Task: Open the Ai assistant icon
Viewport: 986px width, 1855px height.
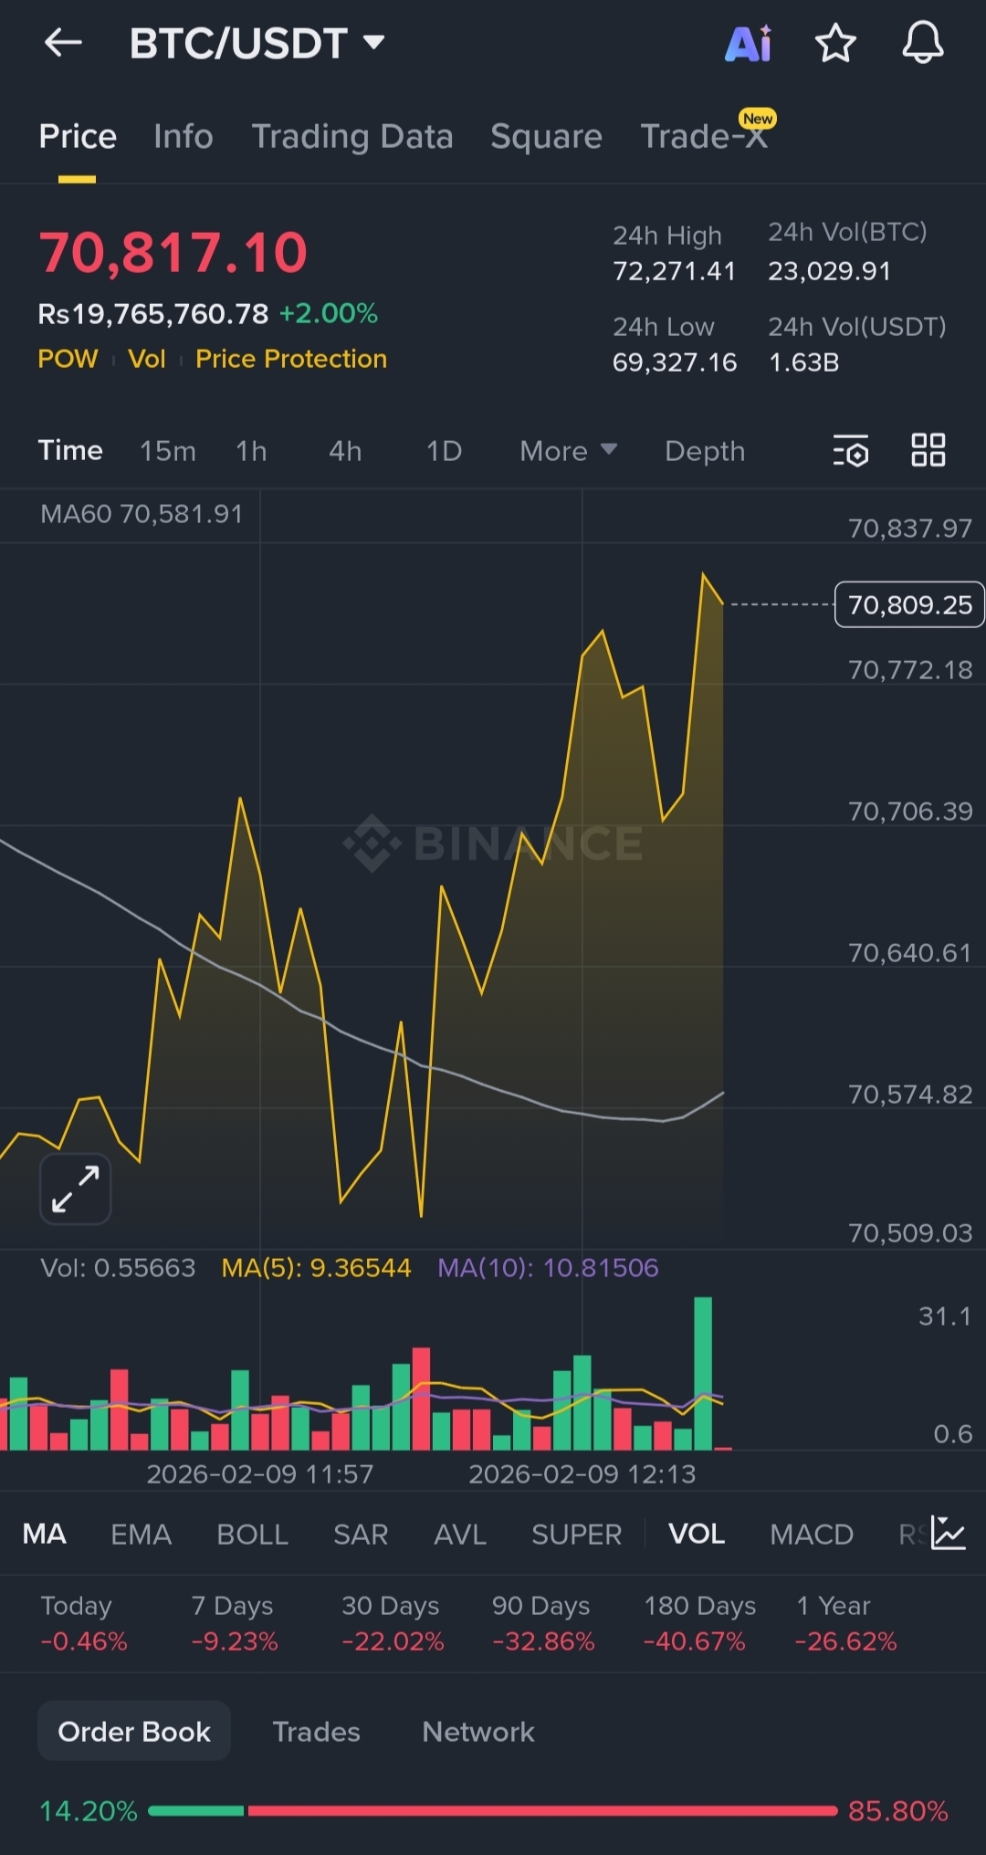Action: pyautogui.click(x=748, y=43)
